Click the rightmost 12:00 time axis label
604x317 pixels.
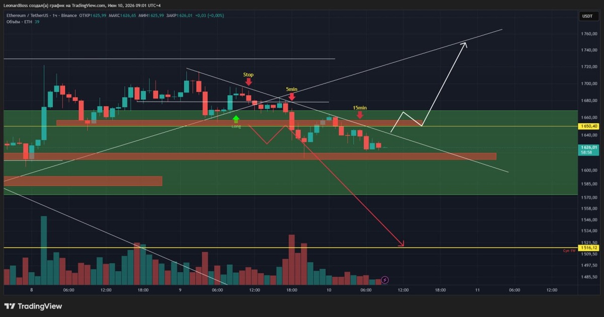(552, 290)
